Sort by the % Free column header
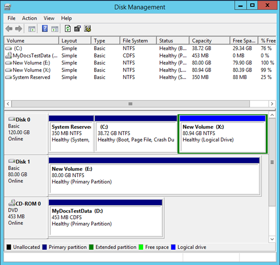The width and height of the screenshot is (280, 265). click(267, 41)
